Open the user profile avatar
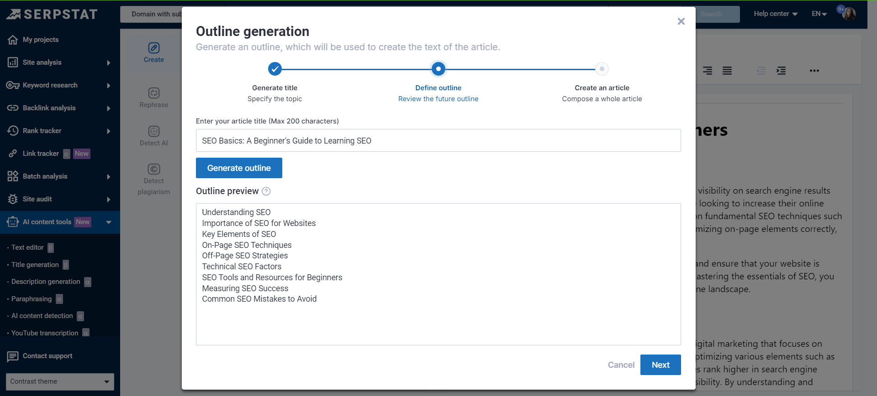Viewport: 877px width, 396px height. pos(849,14)
